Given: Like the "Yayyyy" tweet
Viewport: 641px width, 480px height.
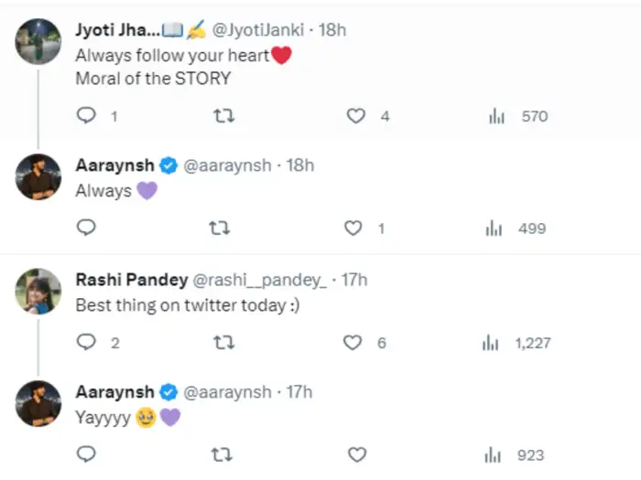Looking at the screenshot, I should 357,454.
